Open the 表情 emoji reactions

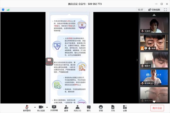click(101, 108)
